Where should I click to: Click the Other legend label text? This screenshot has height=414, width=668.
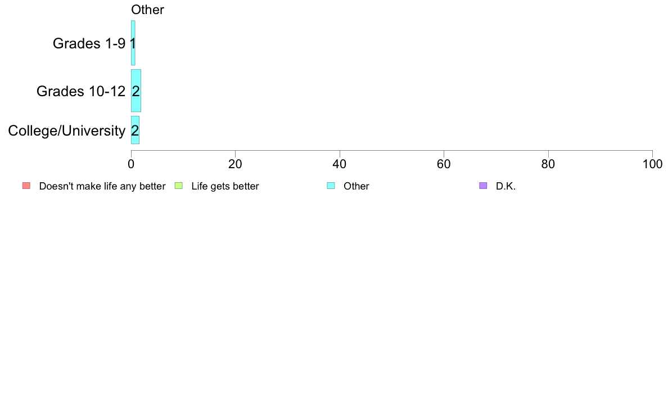pos(356,186)
